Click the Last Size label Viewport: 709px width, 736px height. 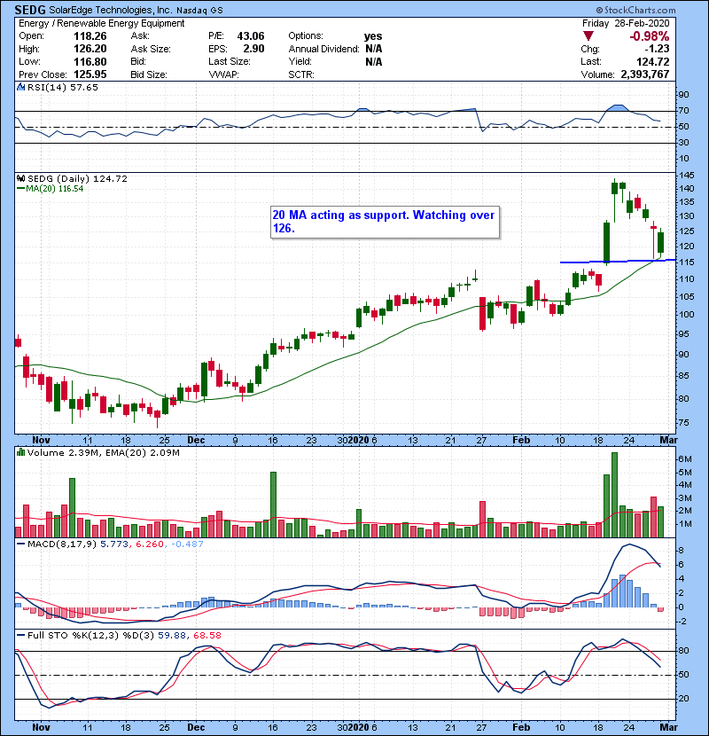(230, 61)
